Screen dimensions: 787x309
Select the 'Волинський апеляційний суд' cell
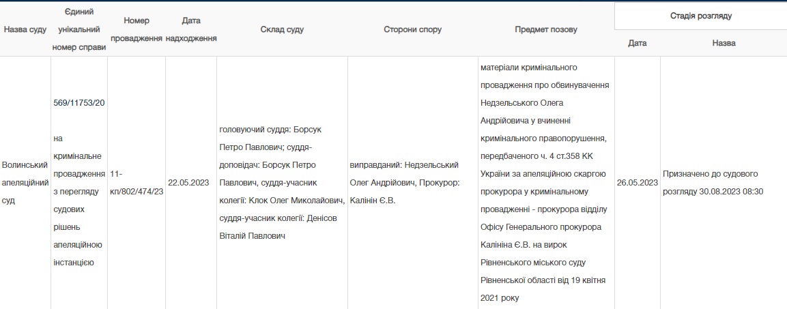(x=25, y=183)
